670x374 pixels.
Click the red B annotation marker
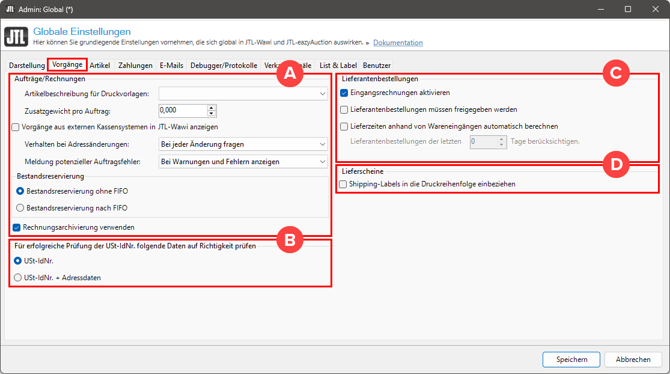click(x=289, y=240)
